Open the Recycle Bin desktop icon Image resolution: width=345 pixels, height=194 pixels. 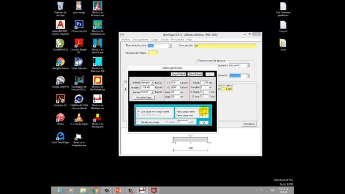coord(60,9)
